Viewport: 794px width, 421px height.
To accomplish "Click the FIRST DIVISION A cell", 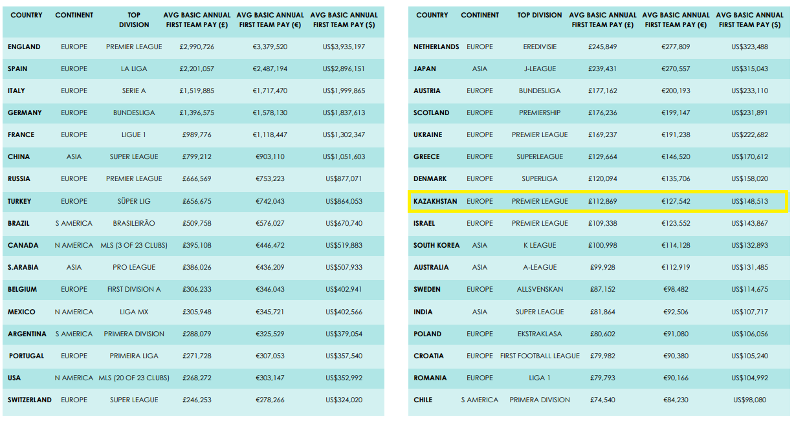I will click(134, 289).
